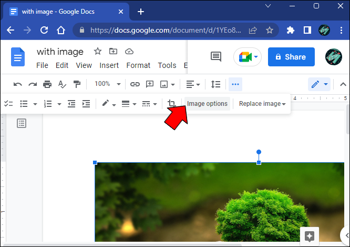Screen dimensions: 350x247
Task: Click the Numbered list icon
Action: 48,104
